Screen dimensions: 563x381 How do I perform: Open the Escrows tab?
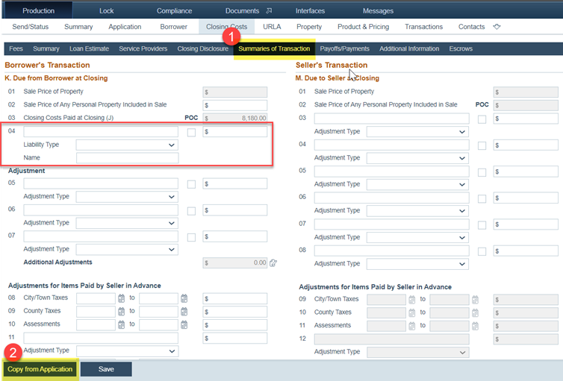(460, 48)
